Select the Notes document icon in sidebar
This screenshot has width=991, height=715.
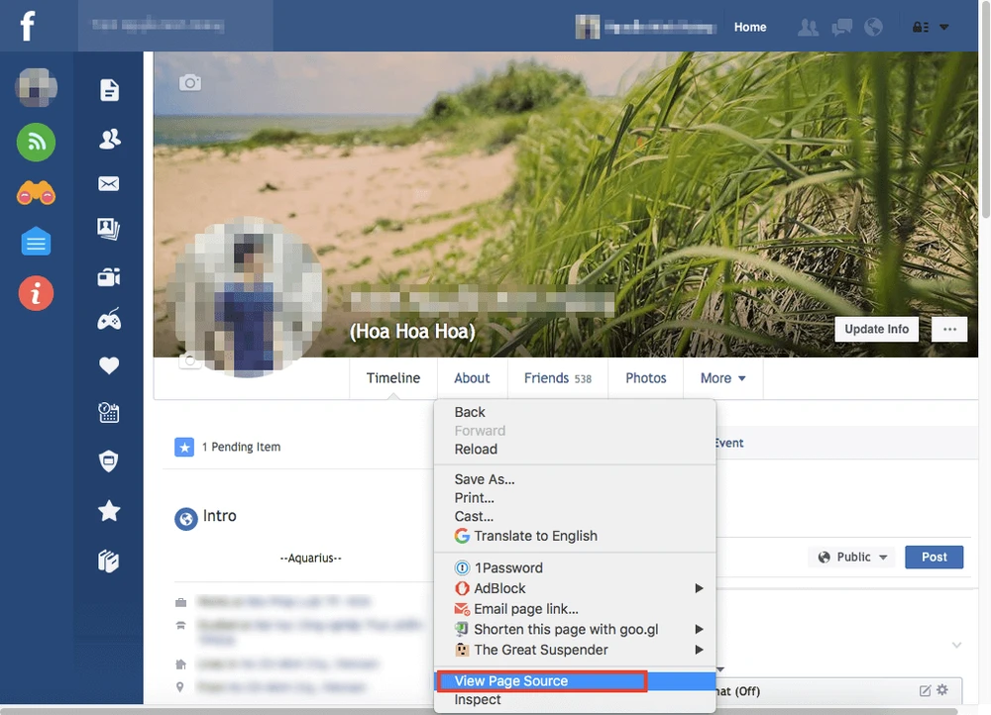(x=108, y=88)
